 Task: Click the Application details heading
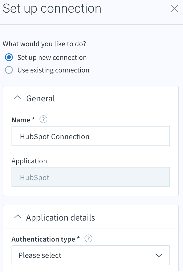60,218
